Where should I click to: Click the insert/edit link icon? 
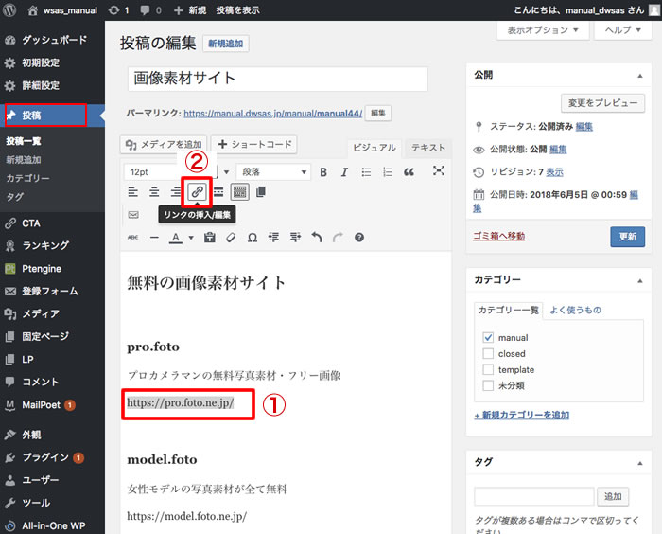[x=197, y=192]
